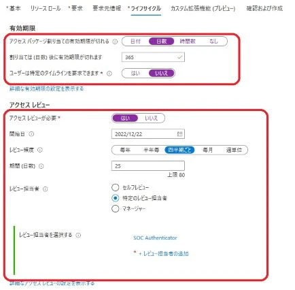Open 詳細な有効期限の設定を表示する link
295x290 pixels.
[x=46, y=88]
